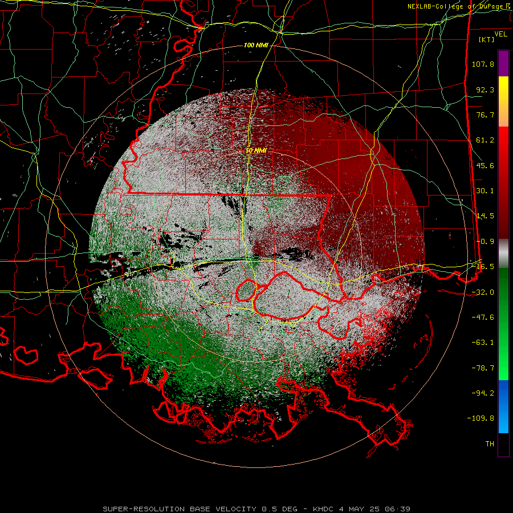The height and width of the screenshot is (513, 513).
Task: Click the [KT] units label
Action: click(487, 39)
